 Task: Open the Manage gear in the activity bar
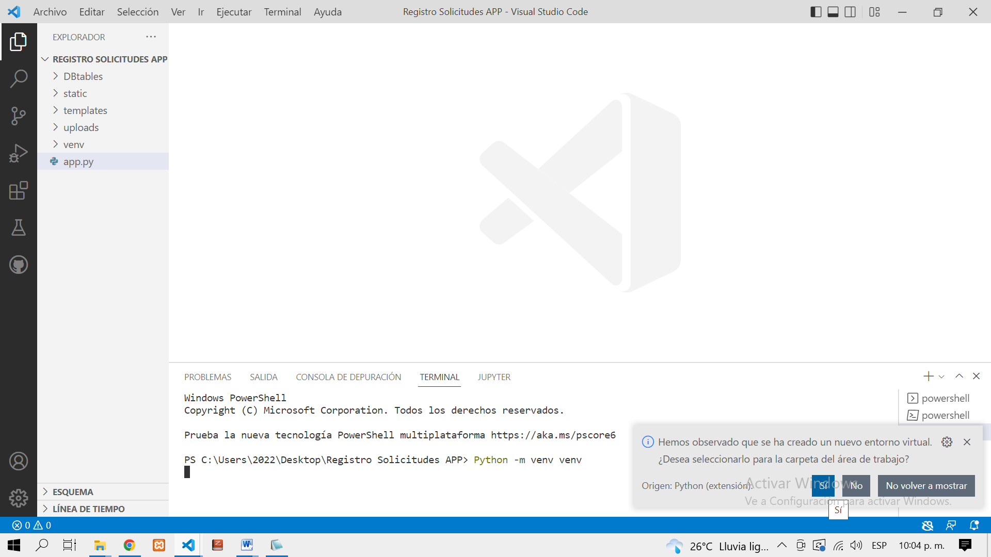tap(19, 498)
